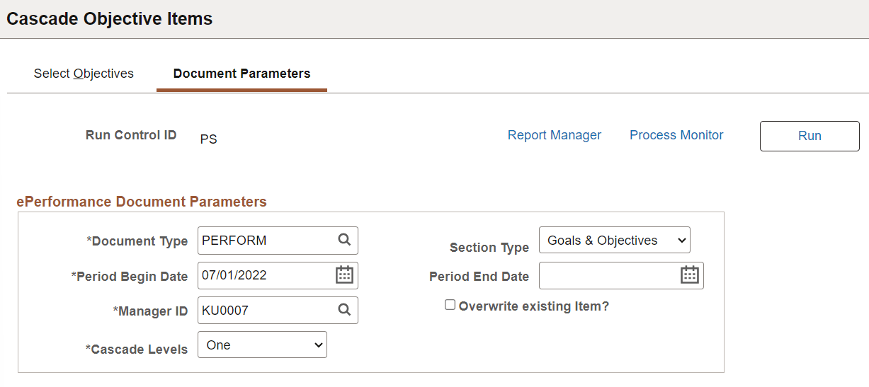Click the Overwrite existing Item label text
Screen dimensions: 869x387
(x=533, y=306)
